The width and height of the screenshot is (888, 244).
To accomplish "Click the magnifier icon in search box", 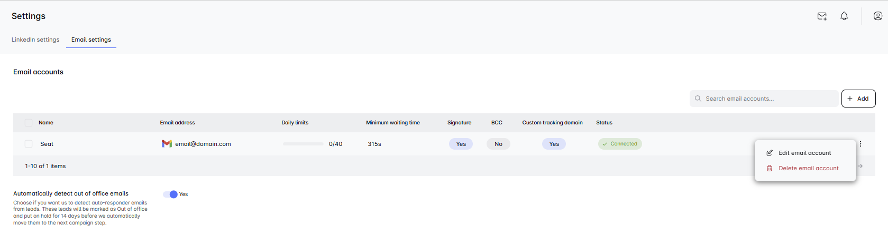I will tap(698, 99).
